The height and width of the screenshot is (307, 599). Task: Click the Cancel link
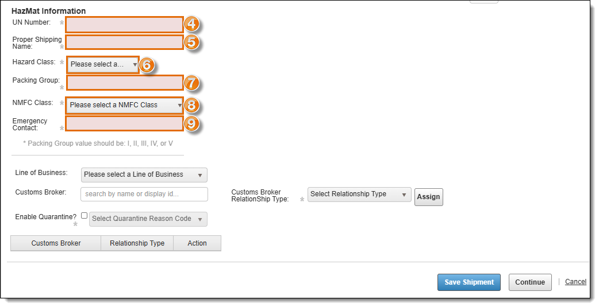(x=575, y=282)
